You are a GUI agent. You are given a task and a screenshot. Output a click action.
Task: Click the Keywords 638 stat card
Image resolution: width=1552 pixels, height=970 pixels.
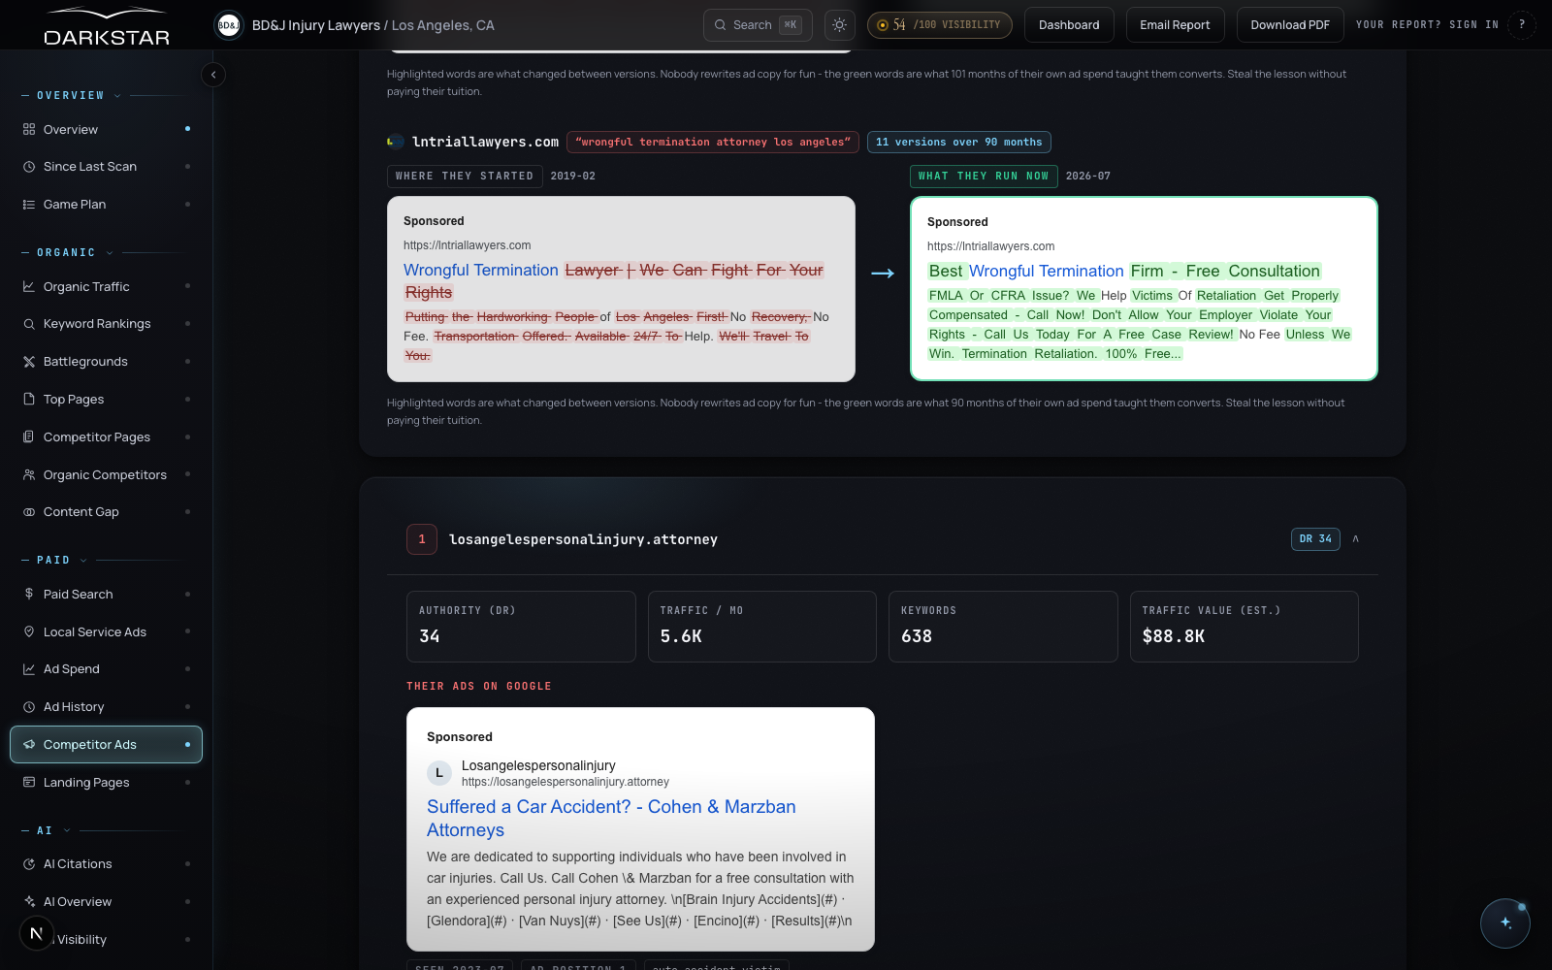tap(1003, 627)
